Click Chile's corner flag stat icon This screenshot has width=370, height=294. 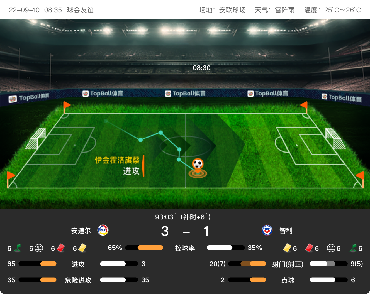353,248
